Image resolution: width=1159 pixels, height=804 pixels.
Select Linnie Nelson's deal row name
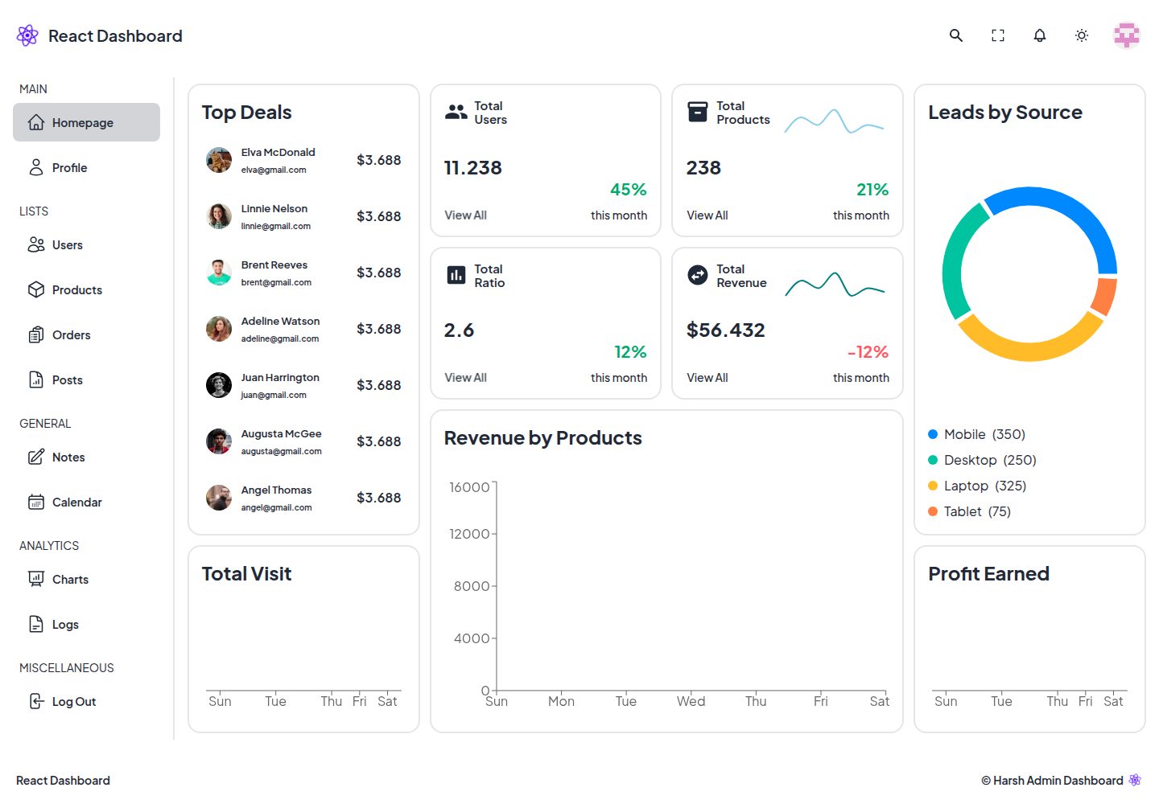point(274,208)
